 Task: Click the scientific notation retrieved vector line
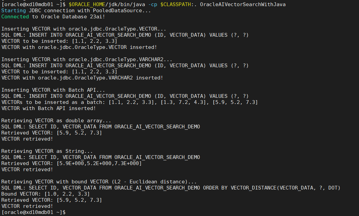(x=71, y=163)
